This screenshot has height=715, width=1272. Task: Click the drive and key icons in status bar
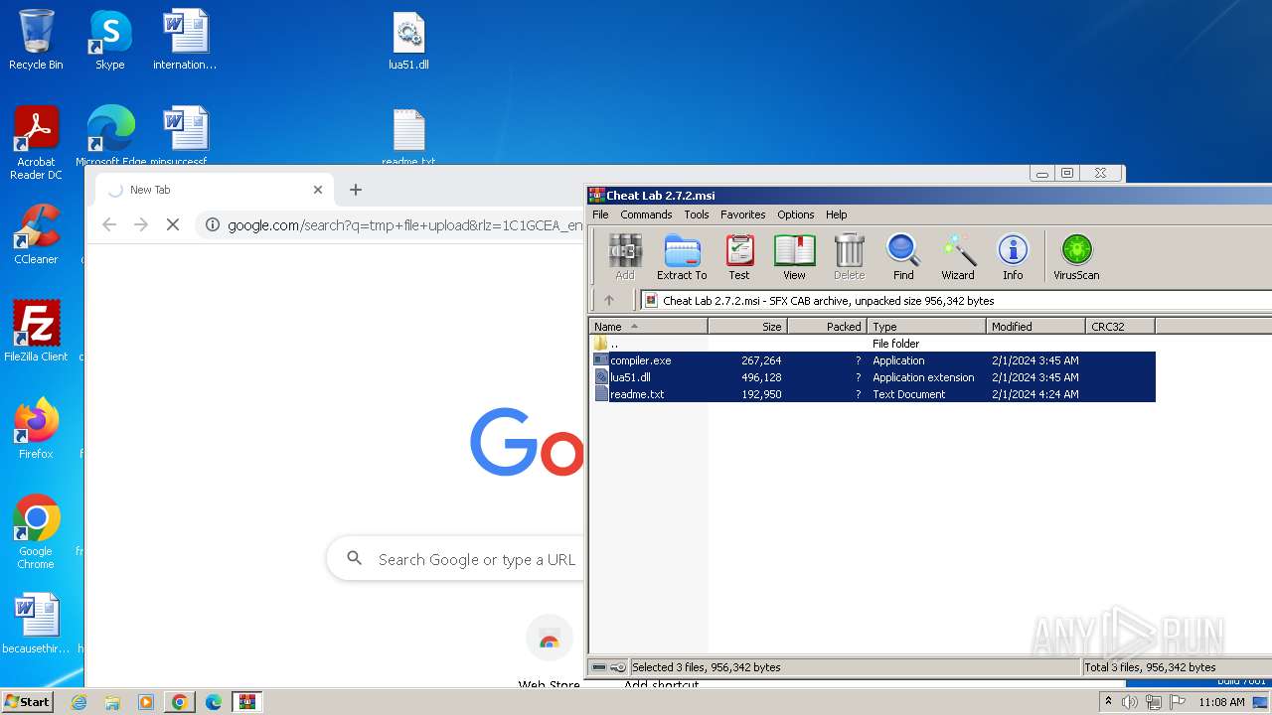[607, 667]
